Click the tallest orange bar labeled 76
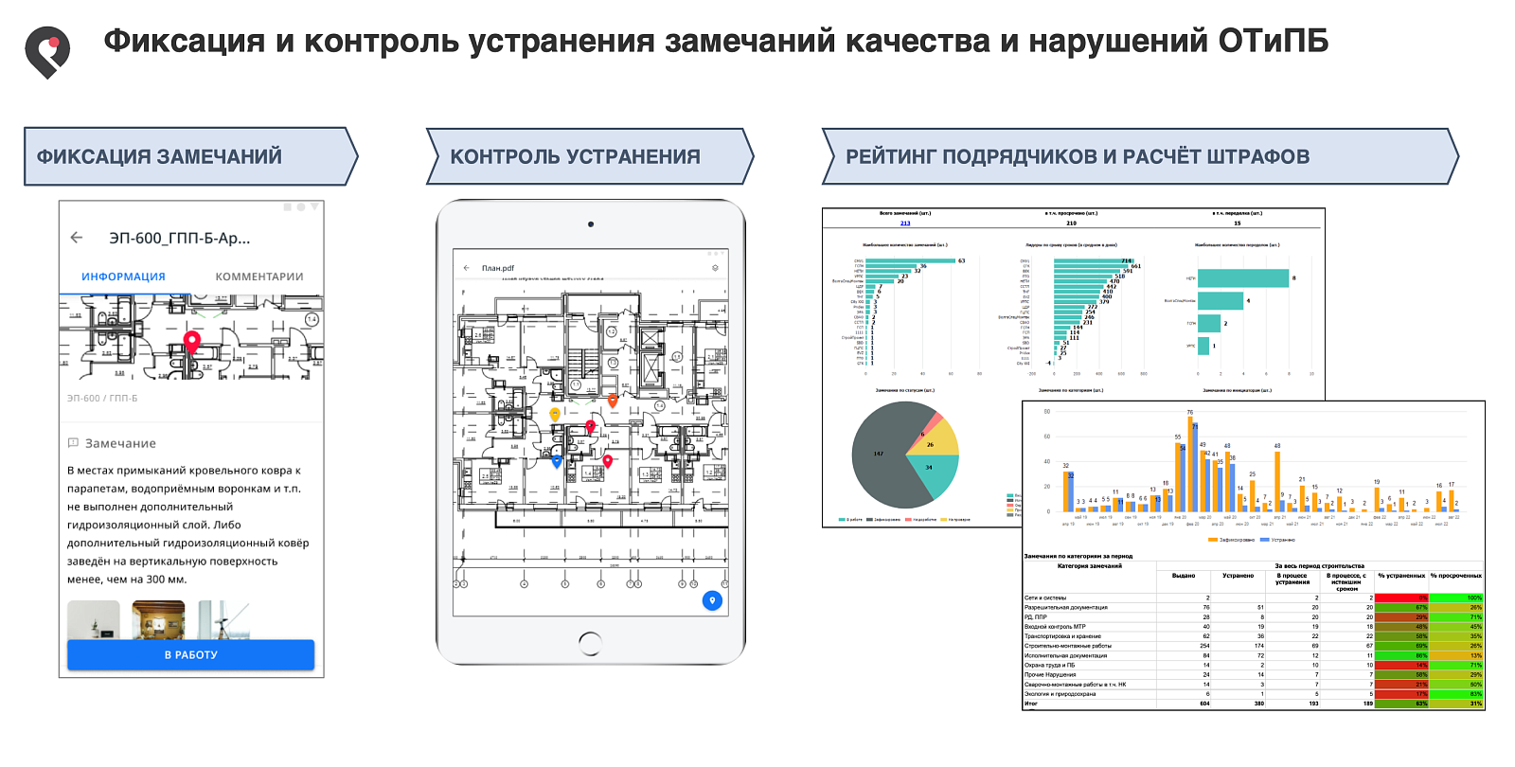The image size is (1515, 767). tap(1189, 464)
